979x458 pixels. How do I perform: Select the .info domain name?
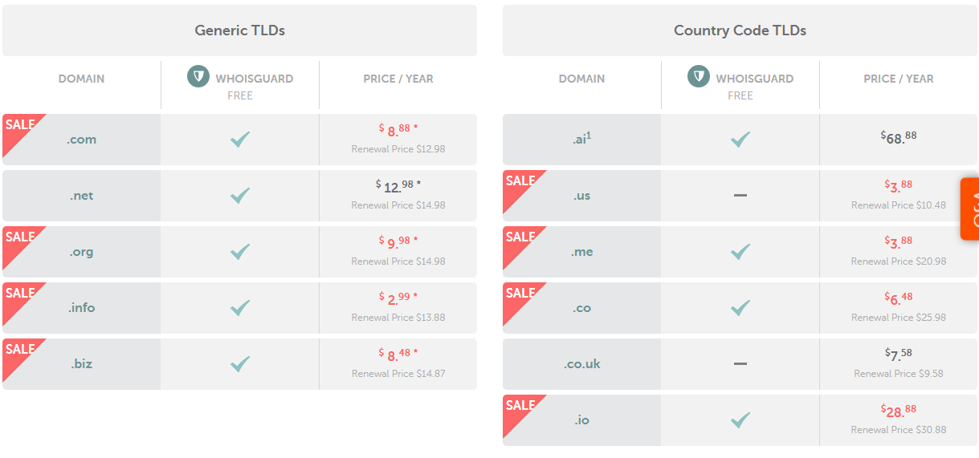click(81, 308)
